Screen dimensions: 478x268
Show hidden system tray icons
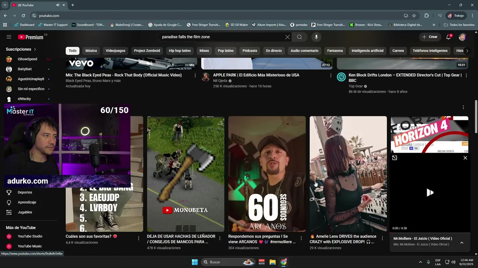pyautogui.click(x=420, y=262)
